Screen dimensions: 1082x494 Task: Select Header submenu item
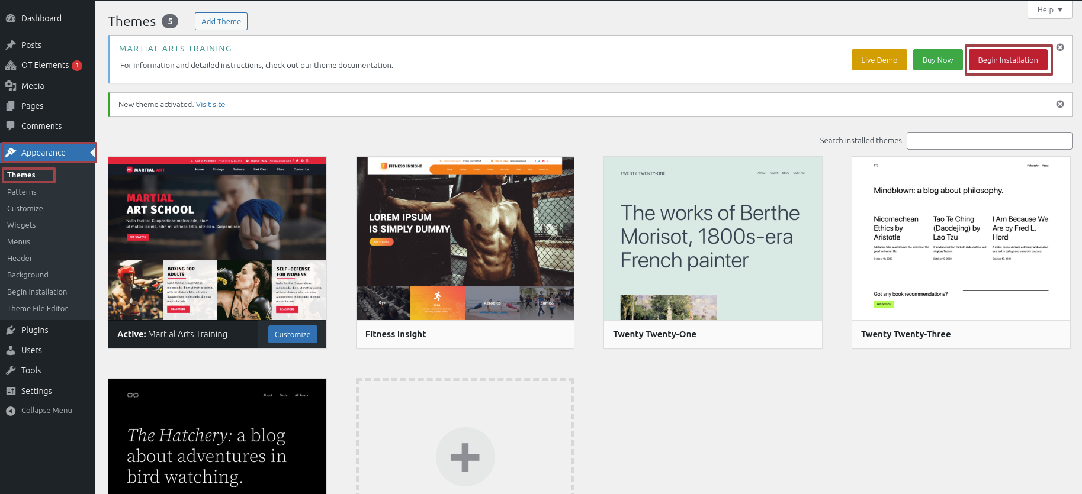(20, 259)
